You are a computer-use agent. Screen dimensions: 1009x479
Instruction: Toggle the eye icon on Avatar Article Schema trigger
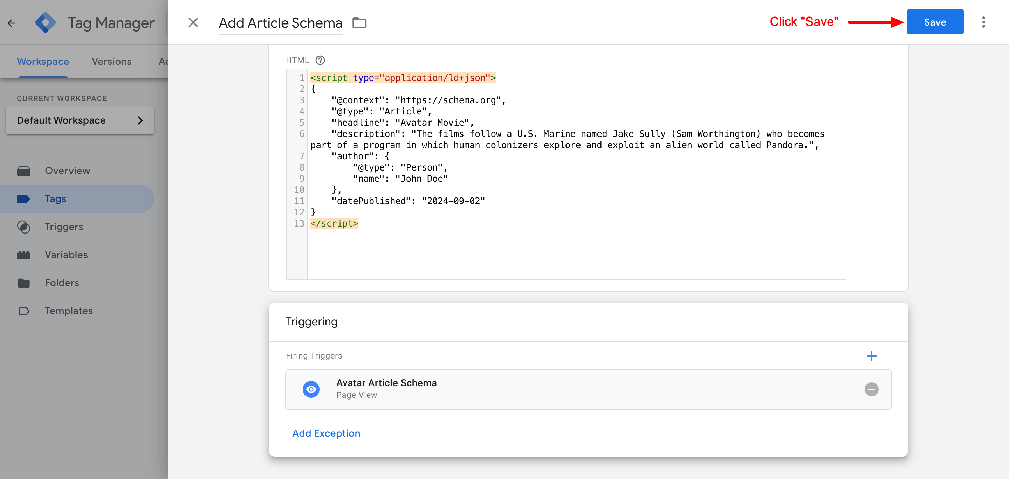(311, 389)
